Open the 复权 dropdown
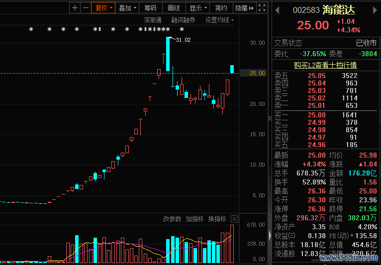Screen dimensions: 381x265 point(103,8)
